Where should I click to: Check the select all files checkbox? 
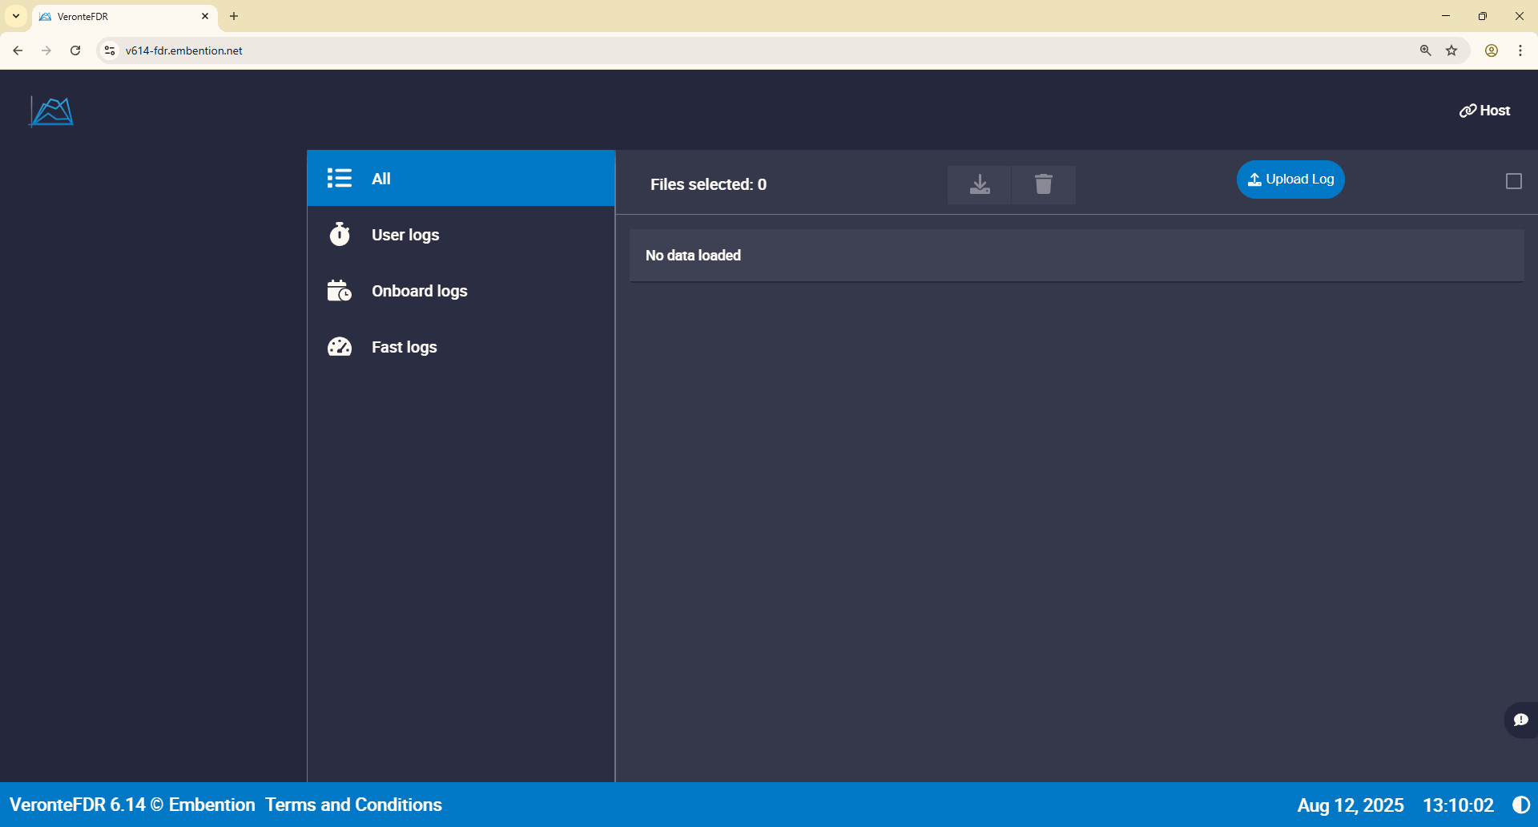point(1513,182)
